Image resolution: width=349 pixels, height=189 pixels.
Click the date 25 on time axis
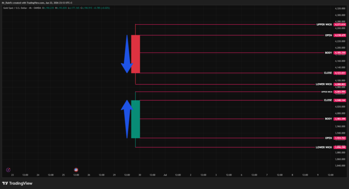[63, 175]
